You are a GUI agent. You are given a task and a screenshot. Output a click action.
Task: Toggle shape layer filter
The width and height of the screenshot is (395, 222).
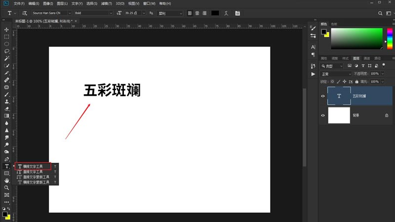[369, 66]
